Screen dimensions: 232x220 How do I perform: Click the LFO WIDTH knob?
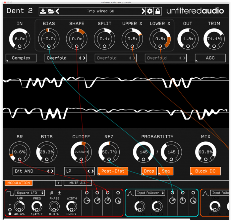click(72, 206)
